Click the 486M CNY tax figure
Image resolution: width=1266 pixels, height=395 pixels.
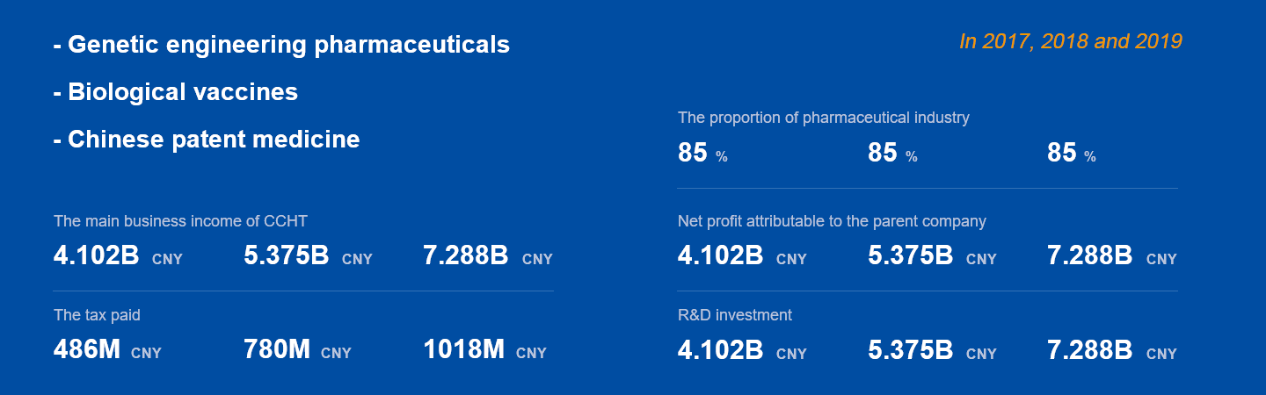point(107,350)
